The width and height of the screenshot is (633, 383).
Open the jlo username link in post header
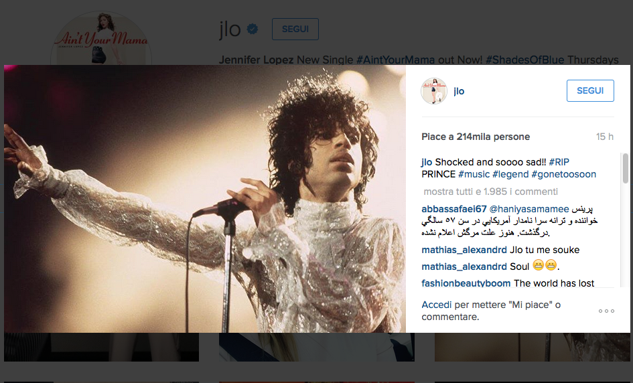(x=459, y=91)
